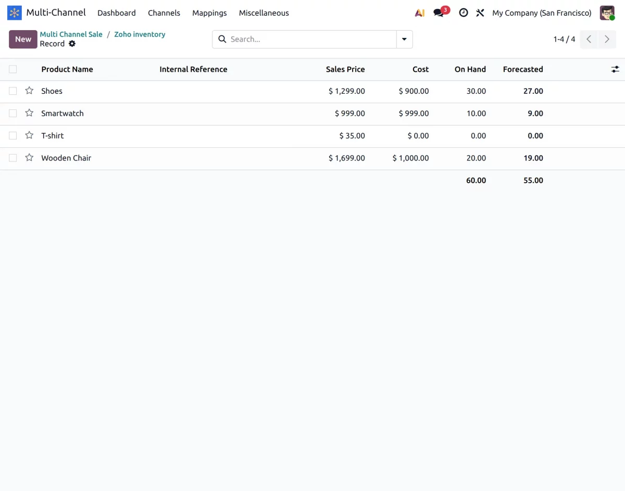Open the chat messages icon with badge
Image resolution: width=625 pixels, height=491 pixels.
[441, 12]
